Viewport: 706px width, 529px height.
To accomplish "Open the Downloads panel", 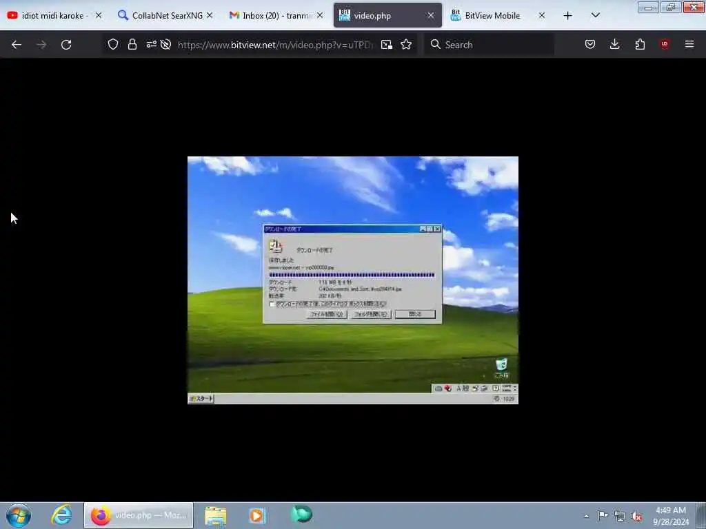I will pyautogui.click(x=614, y=44).
